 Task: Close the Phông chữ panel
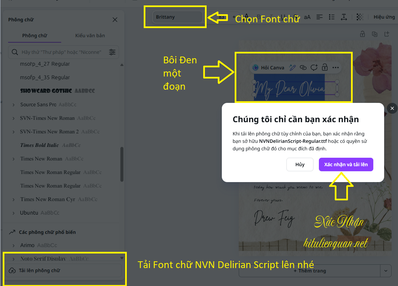(x=115, y=20)
